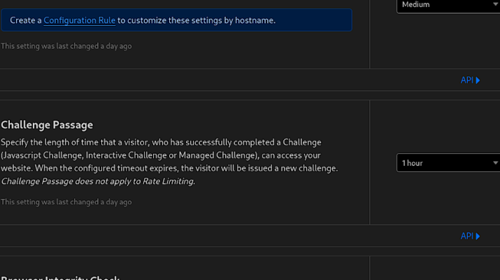Click the Challenge Passage heading
500x280 pixels.
(x=47, y=125)
